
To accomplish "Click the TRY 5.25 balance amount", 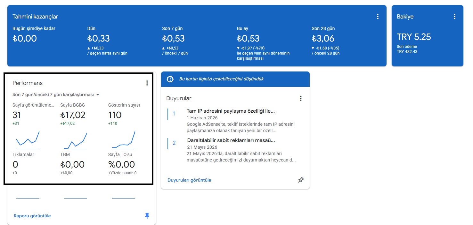I will coord(414,37).
